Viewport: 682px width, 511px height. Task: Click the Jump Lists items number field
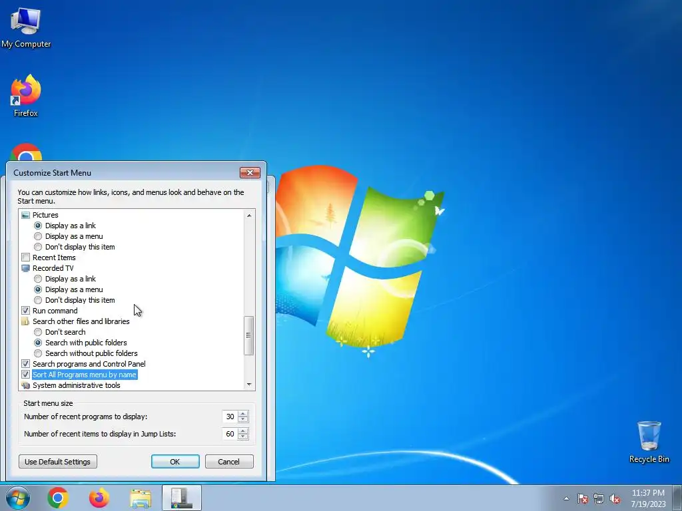230,434
